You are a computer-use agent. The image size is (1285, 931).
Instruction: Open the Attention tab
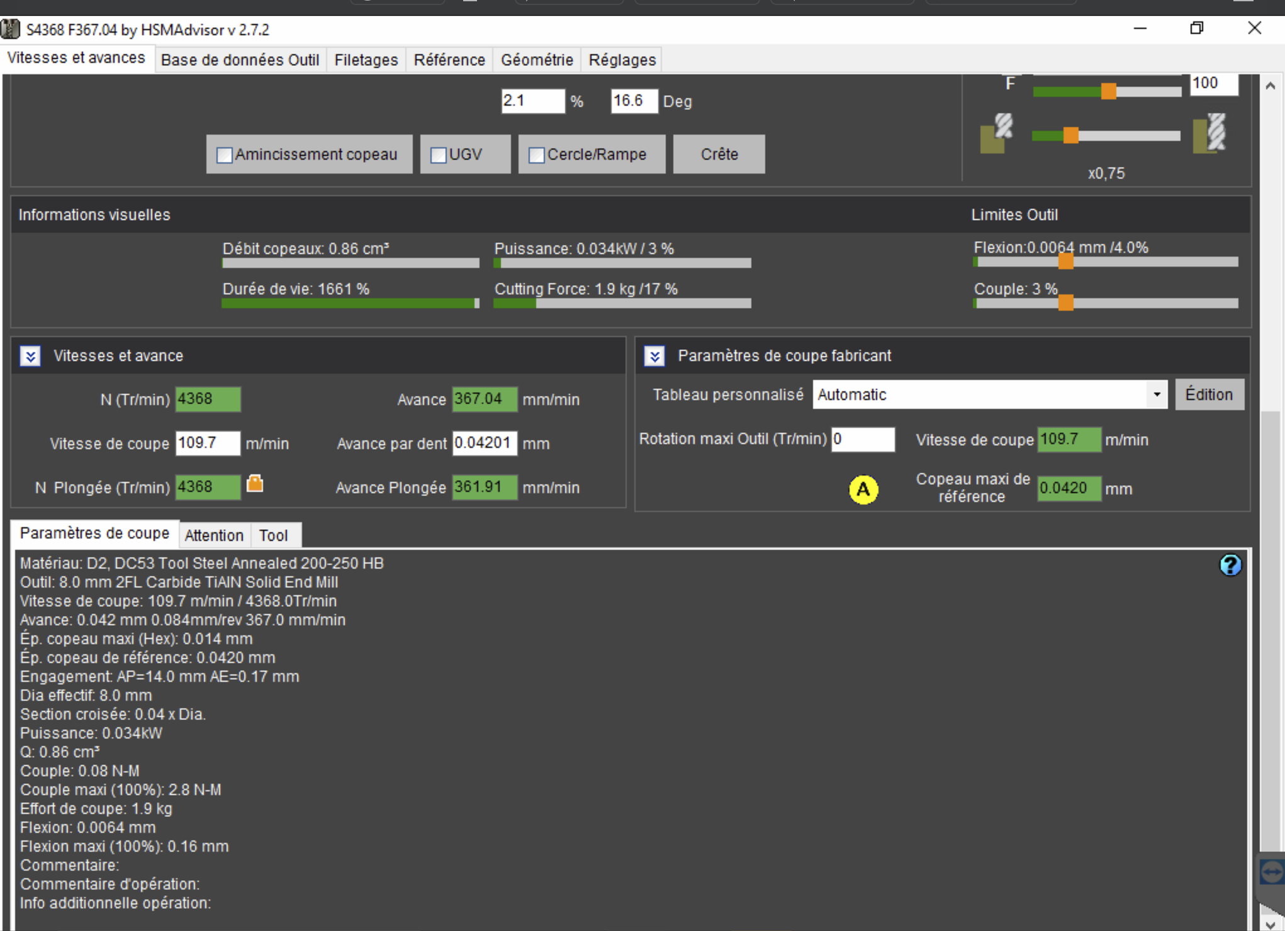(x=214, y=535)
